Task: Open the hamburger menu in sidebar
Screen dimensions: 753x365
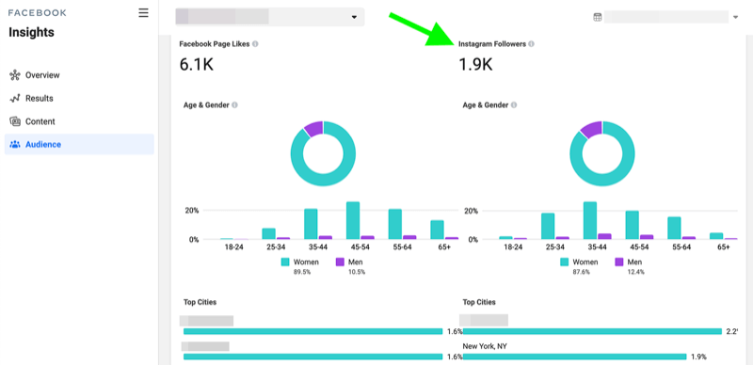Action: point(143,13)
